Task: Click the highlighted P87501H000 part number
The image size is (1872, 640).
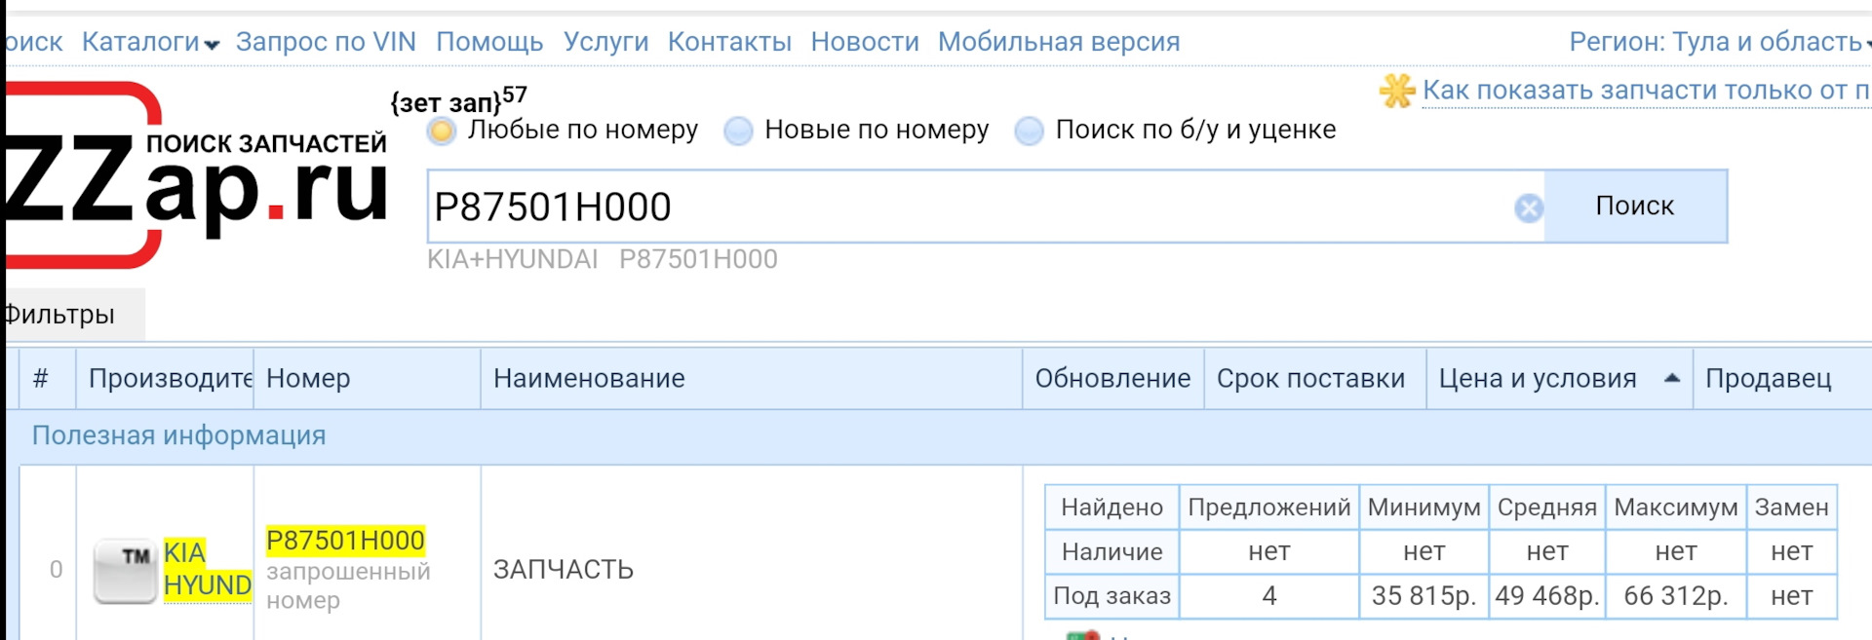Action: point(345,541)
